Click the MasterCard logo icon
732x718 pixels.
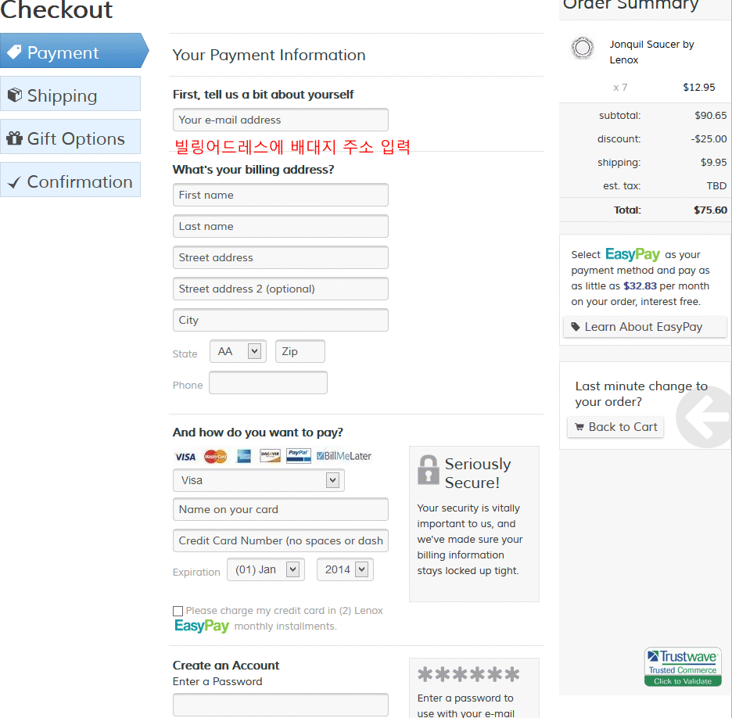215,456
